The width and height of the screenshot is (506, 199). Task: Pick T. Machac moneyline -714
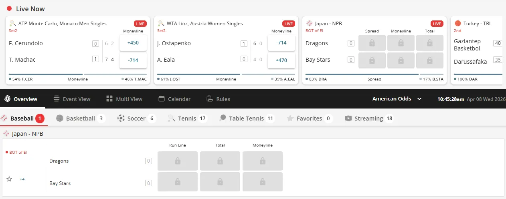(x=133, y=60)
